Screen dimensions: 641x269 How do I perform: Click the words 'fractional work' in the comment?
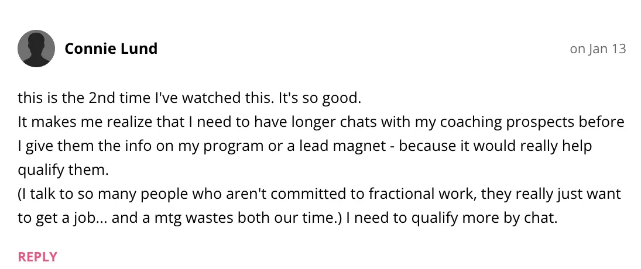coord(421,194)
